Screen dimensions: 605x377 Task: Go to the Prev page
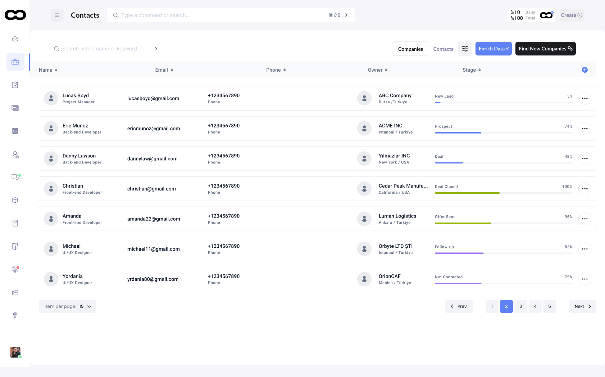[x=459, y=306]
